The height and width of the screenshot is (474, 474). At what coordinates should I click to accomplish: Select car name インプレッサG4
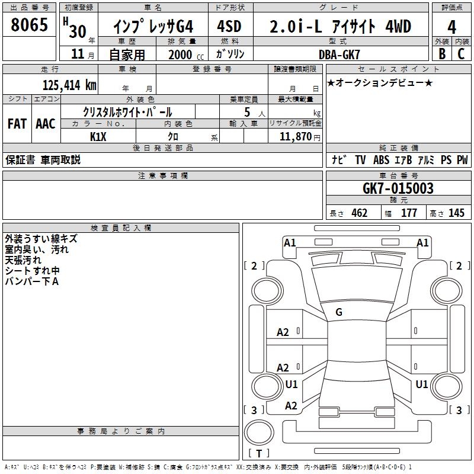coord(153,26)
